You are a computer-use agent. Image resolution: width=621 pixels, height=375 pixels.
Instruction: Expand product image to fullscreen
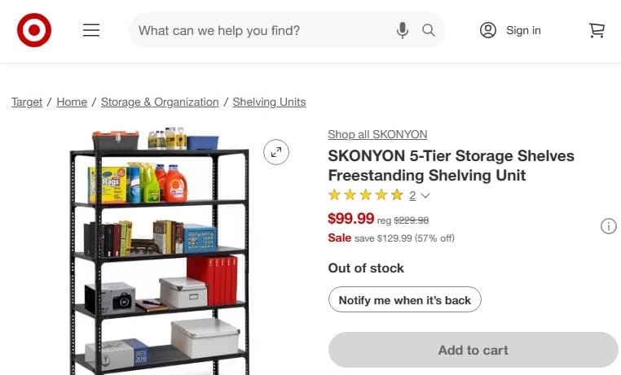pos(276,151)
